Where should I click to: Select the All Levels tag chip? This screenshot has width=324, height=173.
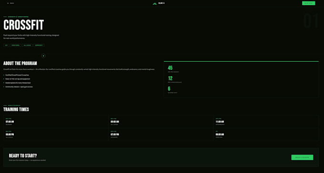pyautogui.click(x=27, y=45)
